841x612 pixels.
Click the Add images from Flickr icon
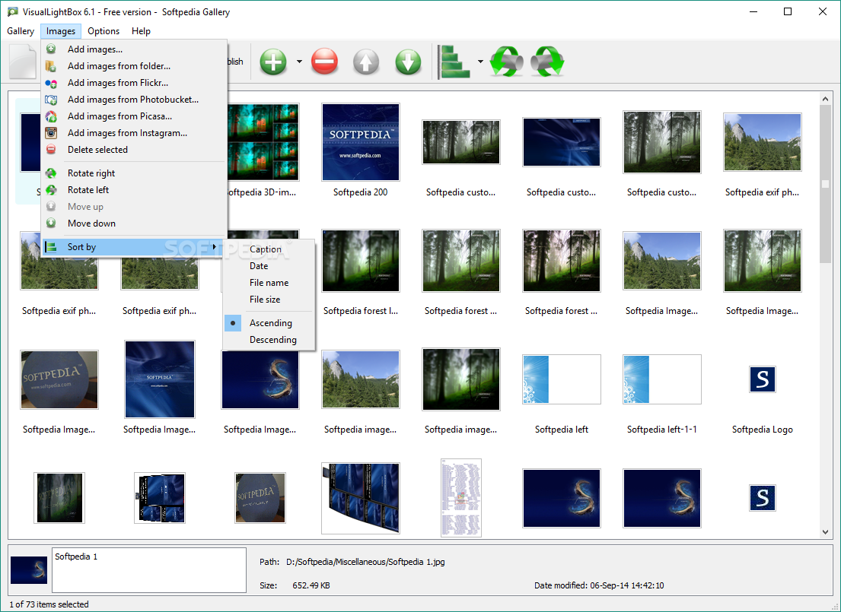pos(51,83)
